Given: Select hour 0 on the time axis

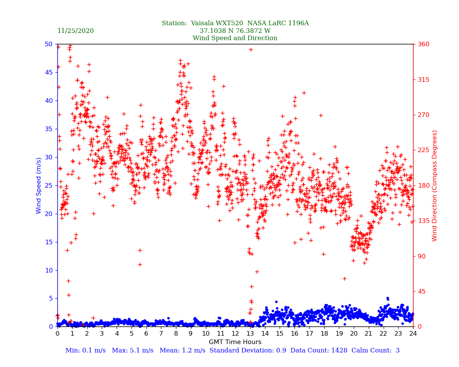Looking at the screenshot, I should click(x=57, y=334).
